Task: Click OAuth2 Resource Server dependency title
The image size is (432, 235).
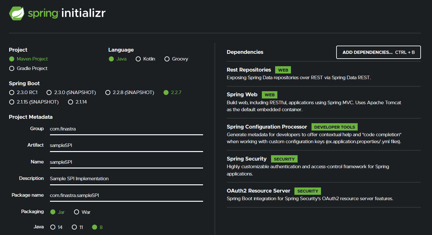Action: click(x=258, y=191)
